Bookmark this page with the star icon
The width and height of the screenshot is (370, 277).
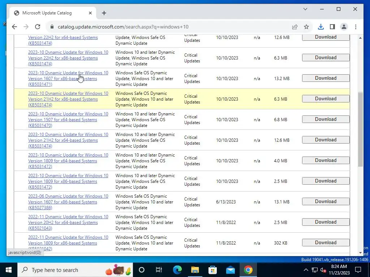pos(306,27)
